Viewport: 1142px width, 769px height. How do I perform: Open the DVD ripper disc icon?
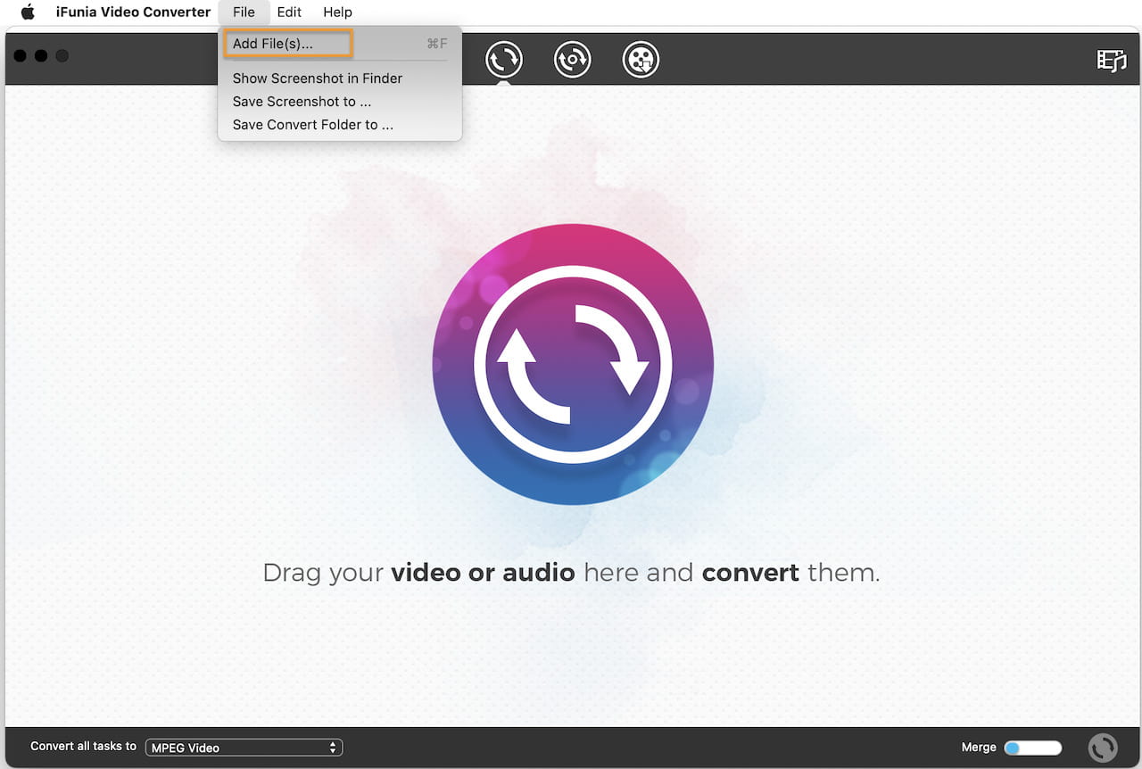point(572,60)
